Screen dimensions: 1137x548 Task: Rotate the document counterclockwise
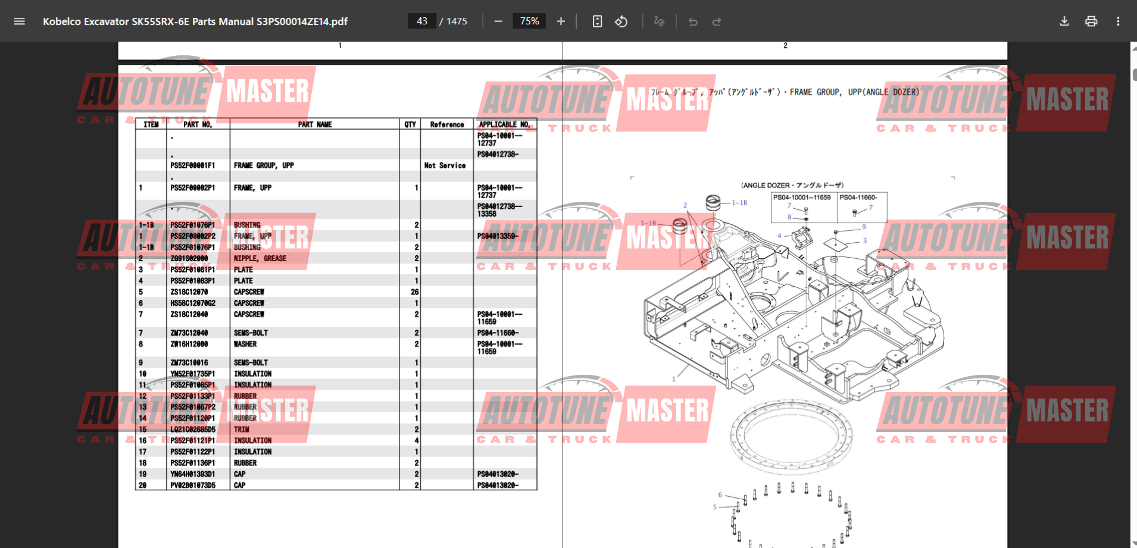point(621,21)
